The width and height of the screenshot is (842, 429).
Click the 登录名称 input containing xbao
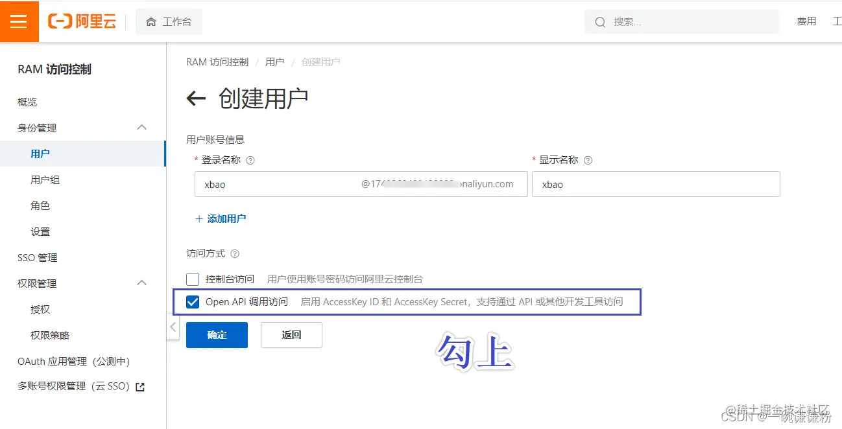361,184
